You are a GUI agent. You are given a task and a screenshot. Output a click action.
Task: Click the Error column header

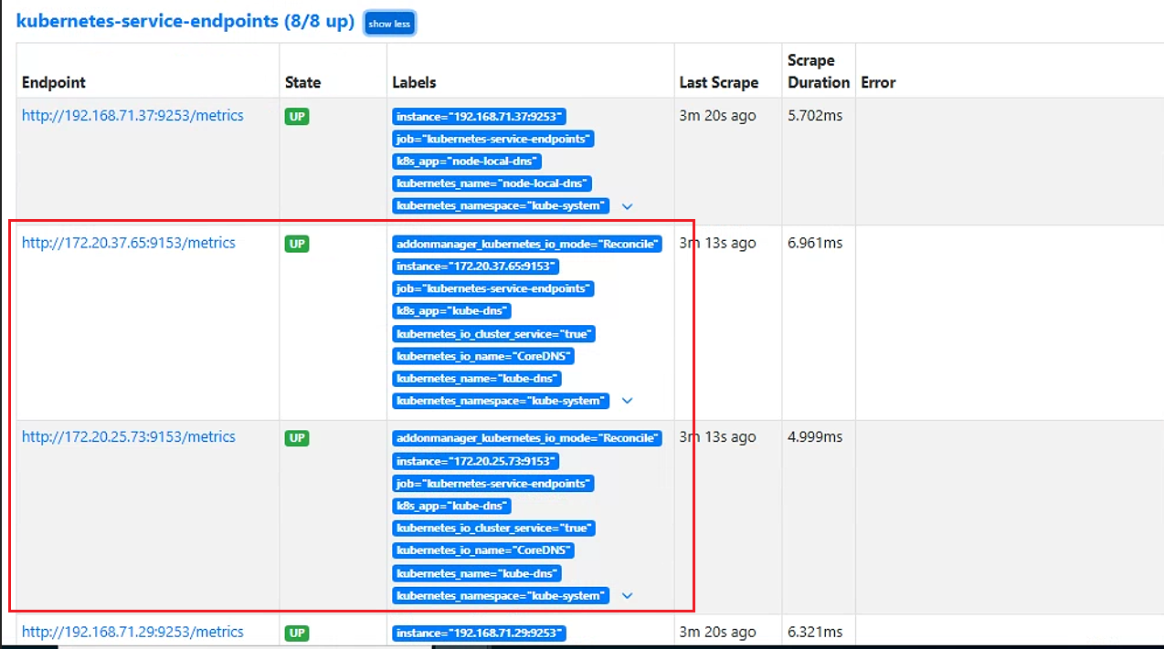pyautogui.click(x=878, y=82)
